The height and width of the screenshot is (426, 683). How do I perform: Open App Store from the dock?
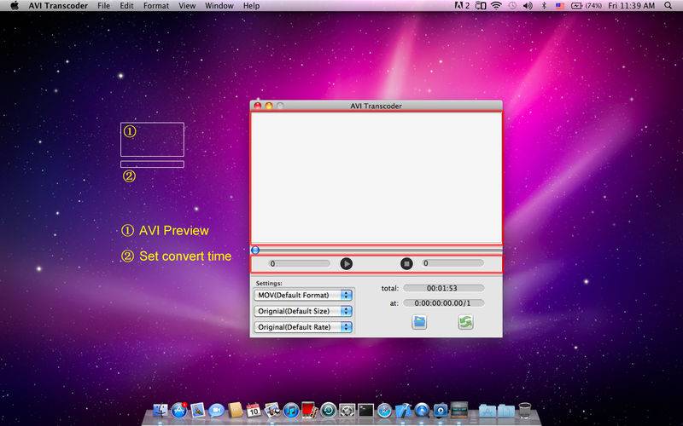pyautogui.click(x=179, y=410)
